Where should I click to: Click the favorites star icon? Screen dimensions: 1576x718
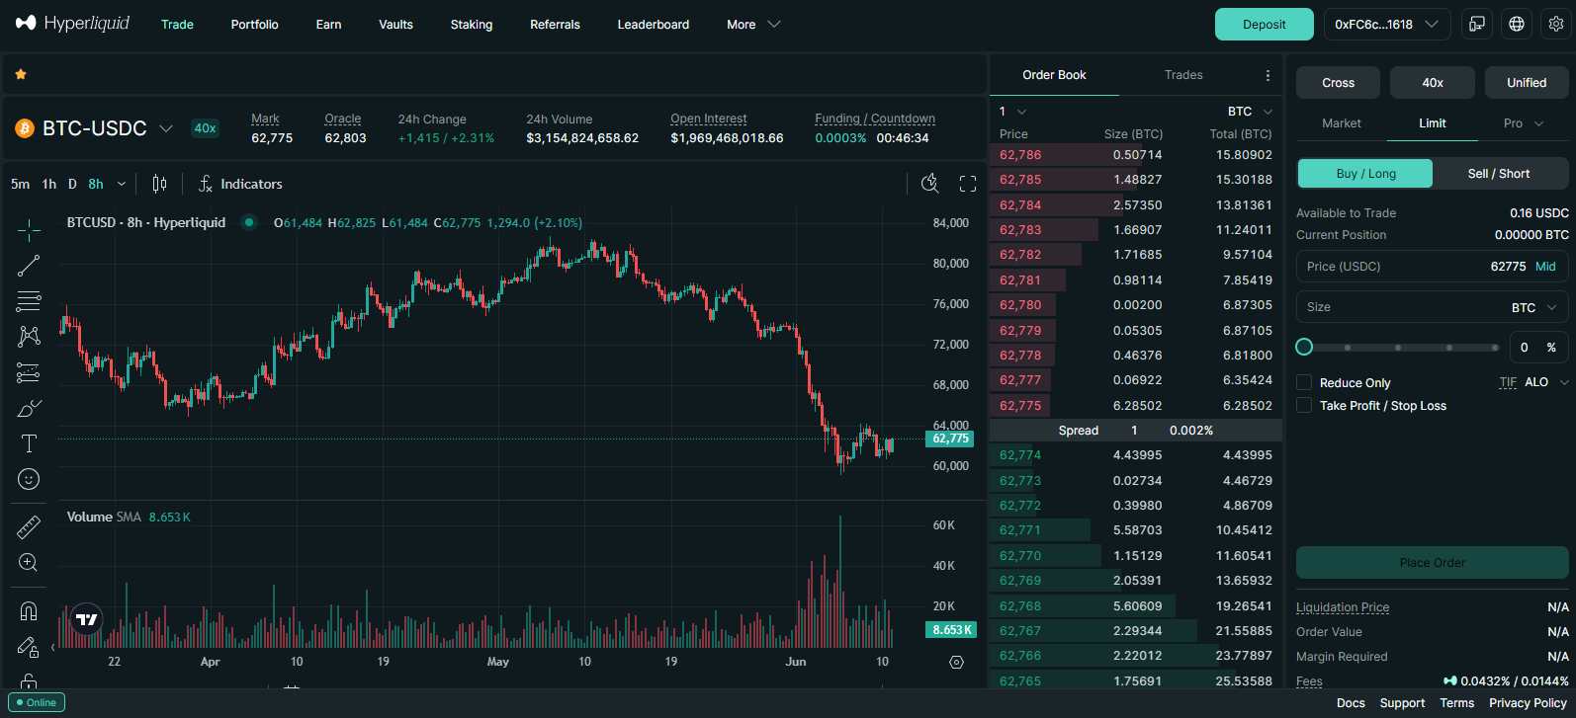(21, 74)
